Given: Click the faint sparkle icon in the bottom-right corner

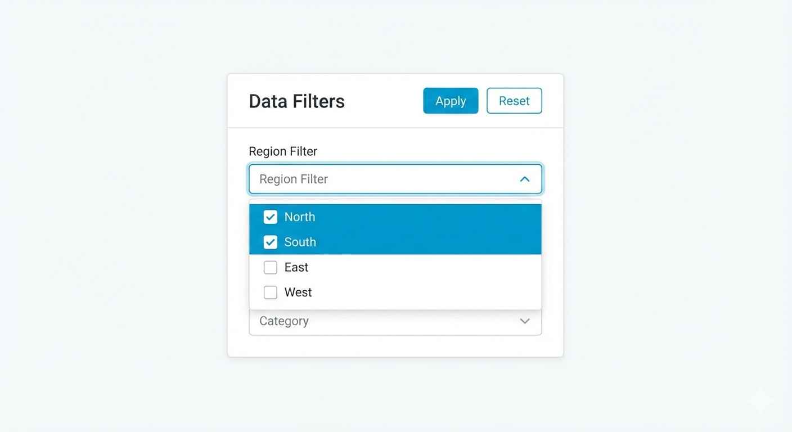Looking at the screenshot, I should tap(762, 400).
